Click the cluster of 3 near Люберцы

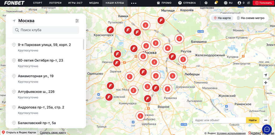click(x=172, y=76)
